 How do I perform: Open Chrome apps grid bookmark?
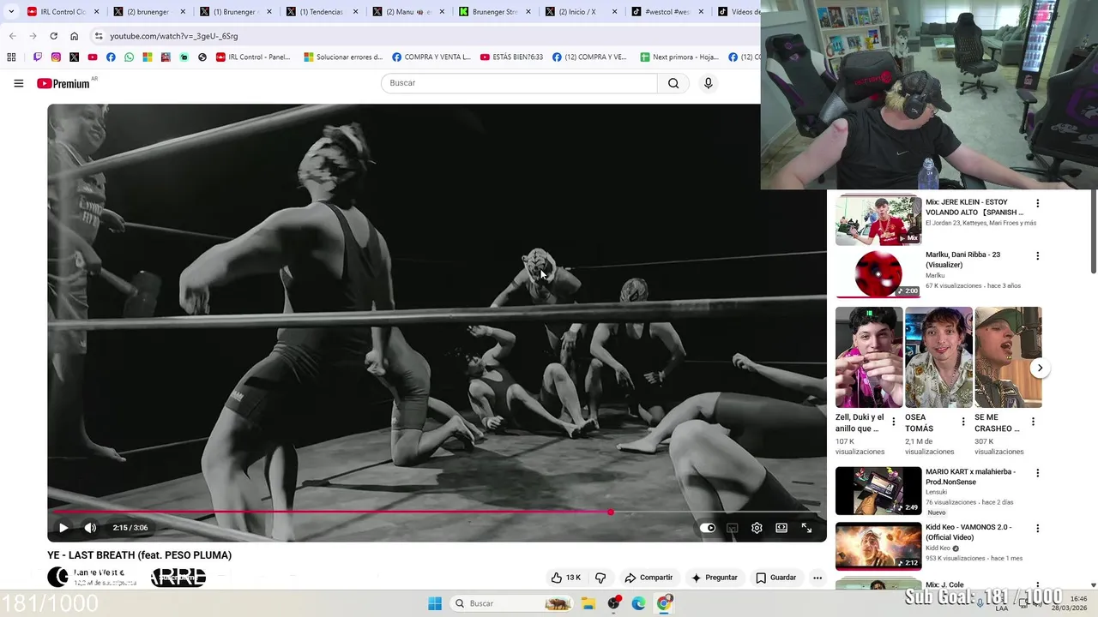(11, 57)
